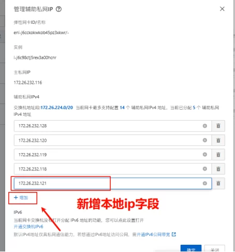
Task: Clear the 172.26.232.128 field
Action: 205,126
